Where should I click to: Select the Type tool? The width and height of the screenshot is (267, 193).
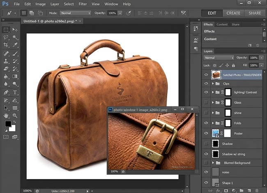coord(15,93)
